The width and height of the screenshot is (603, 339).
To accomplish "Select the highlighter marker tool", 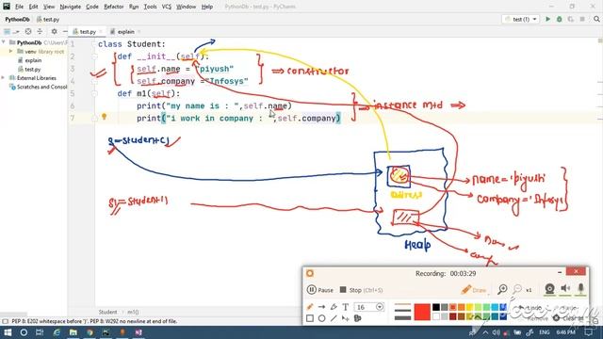I will [334, 307].
